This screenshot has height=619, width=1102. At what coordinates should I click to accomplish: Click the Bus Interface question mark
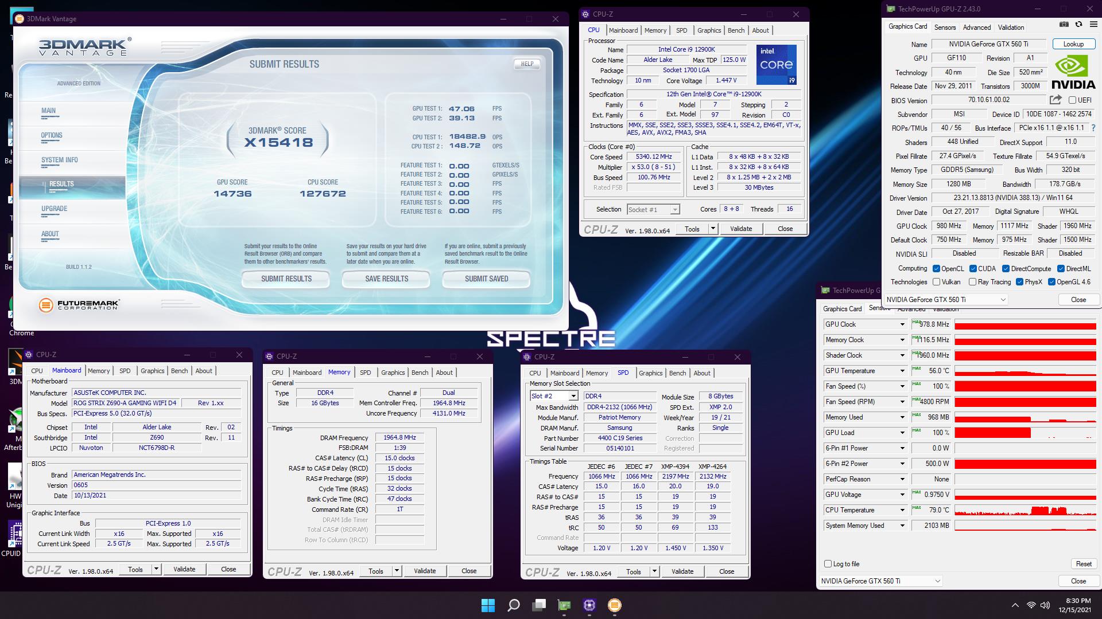[1093, 128]
